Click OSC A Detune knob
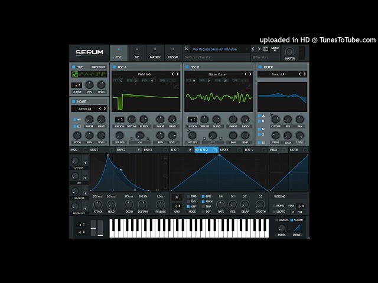Screen dimensions: 378x283 (132, 119)
